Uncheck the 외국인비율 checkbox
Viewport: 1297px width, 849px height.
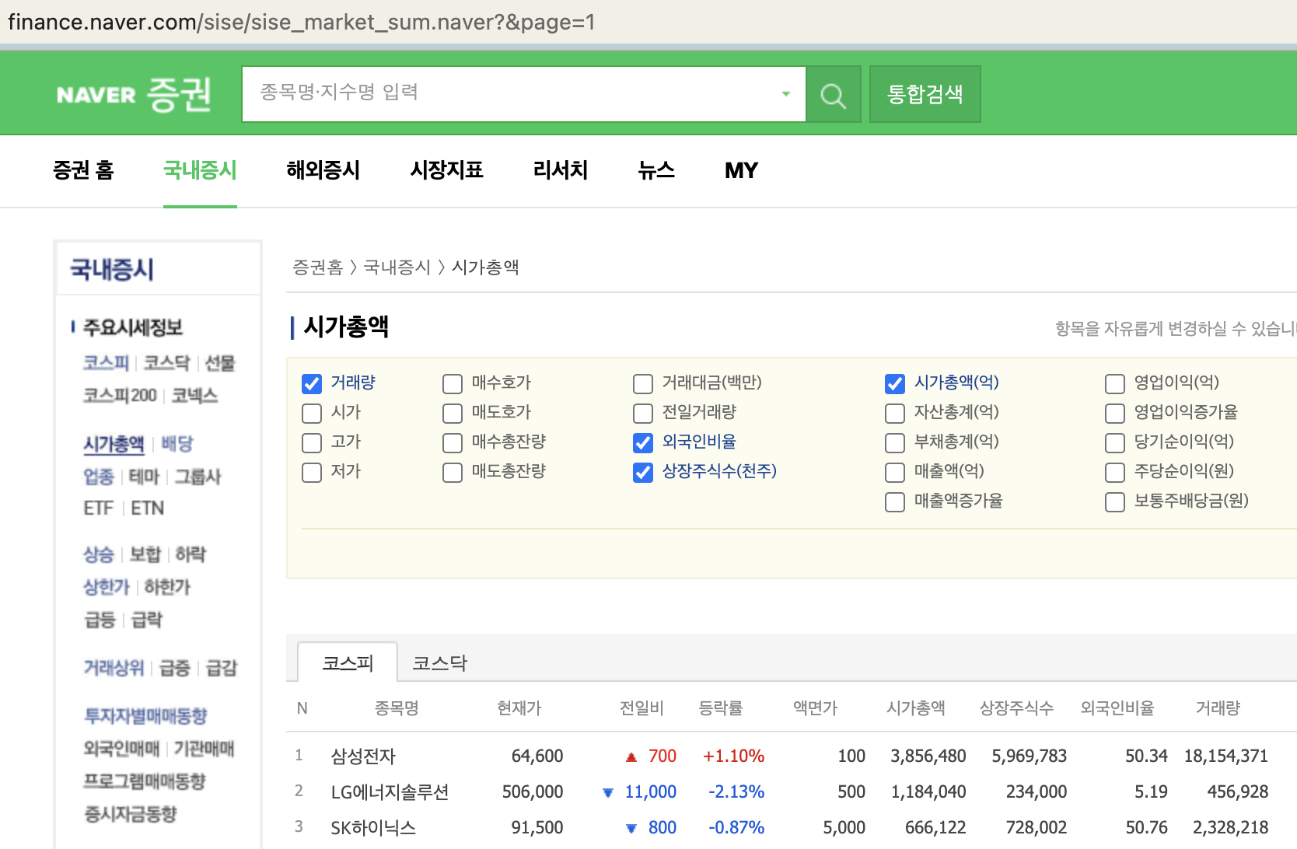(643, 442)
